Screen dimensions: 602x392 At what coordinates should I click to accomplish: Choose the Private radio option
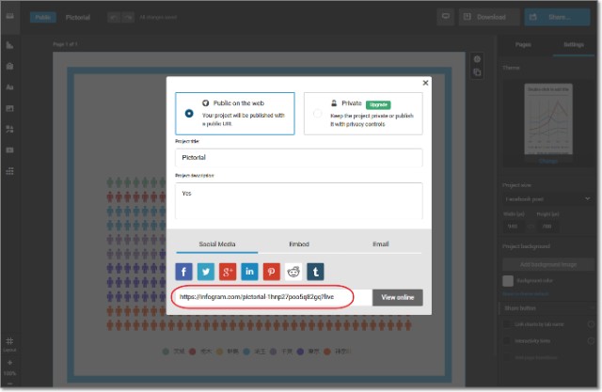317,114
